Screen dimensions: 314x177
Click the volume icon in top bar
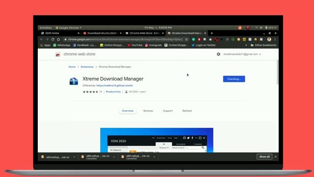click(261, 28)
